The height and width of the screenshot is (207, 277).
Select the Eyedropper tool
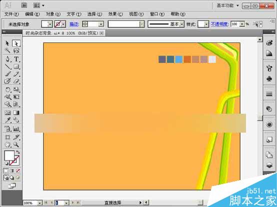7,120
